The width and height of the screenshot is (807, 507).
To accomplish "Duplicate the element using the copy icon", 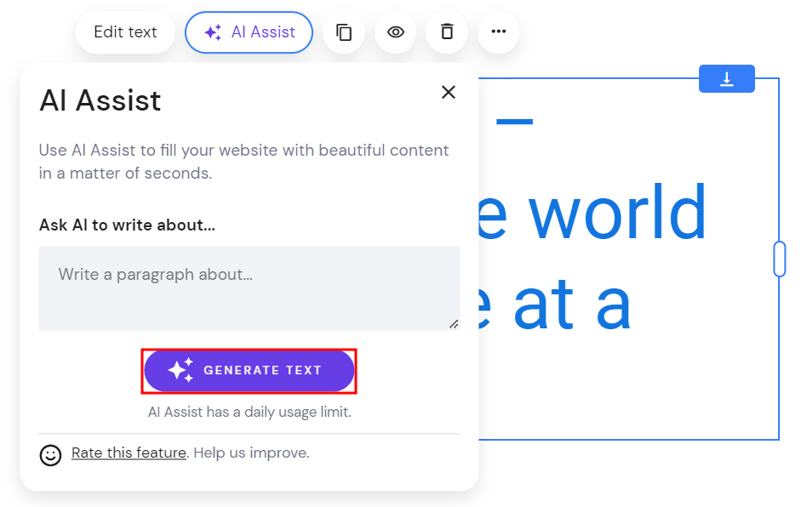I will click(344, 32).
